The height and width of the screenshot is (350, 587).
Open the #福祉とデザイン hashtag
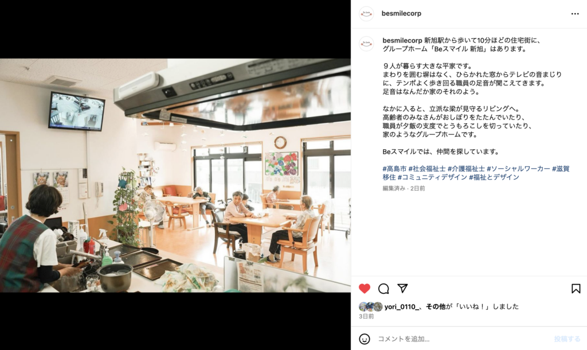tap(494, 177)
